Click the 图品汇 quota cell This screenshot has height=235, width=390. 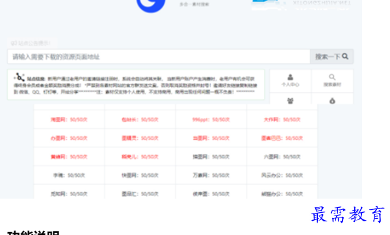coord(140,192)
